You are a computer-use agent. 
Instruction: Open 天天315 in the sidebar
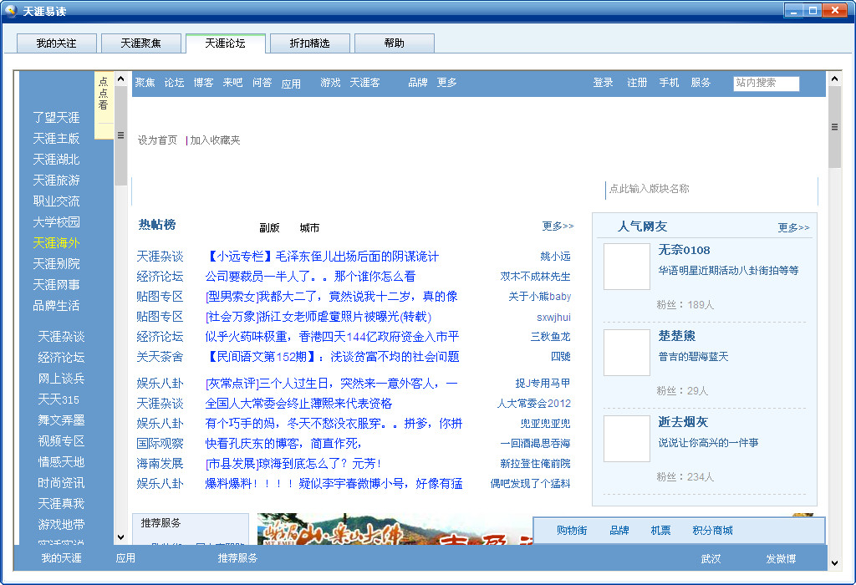click(x=59, y=399)
